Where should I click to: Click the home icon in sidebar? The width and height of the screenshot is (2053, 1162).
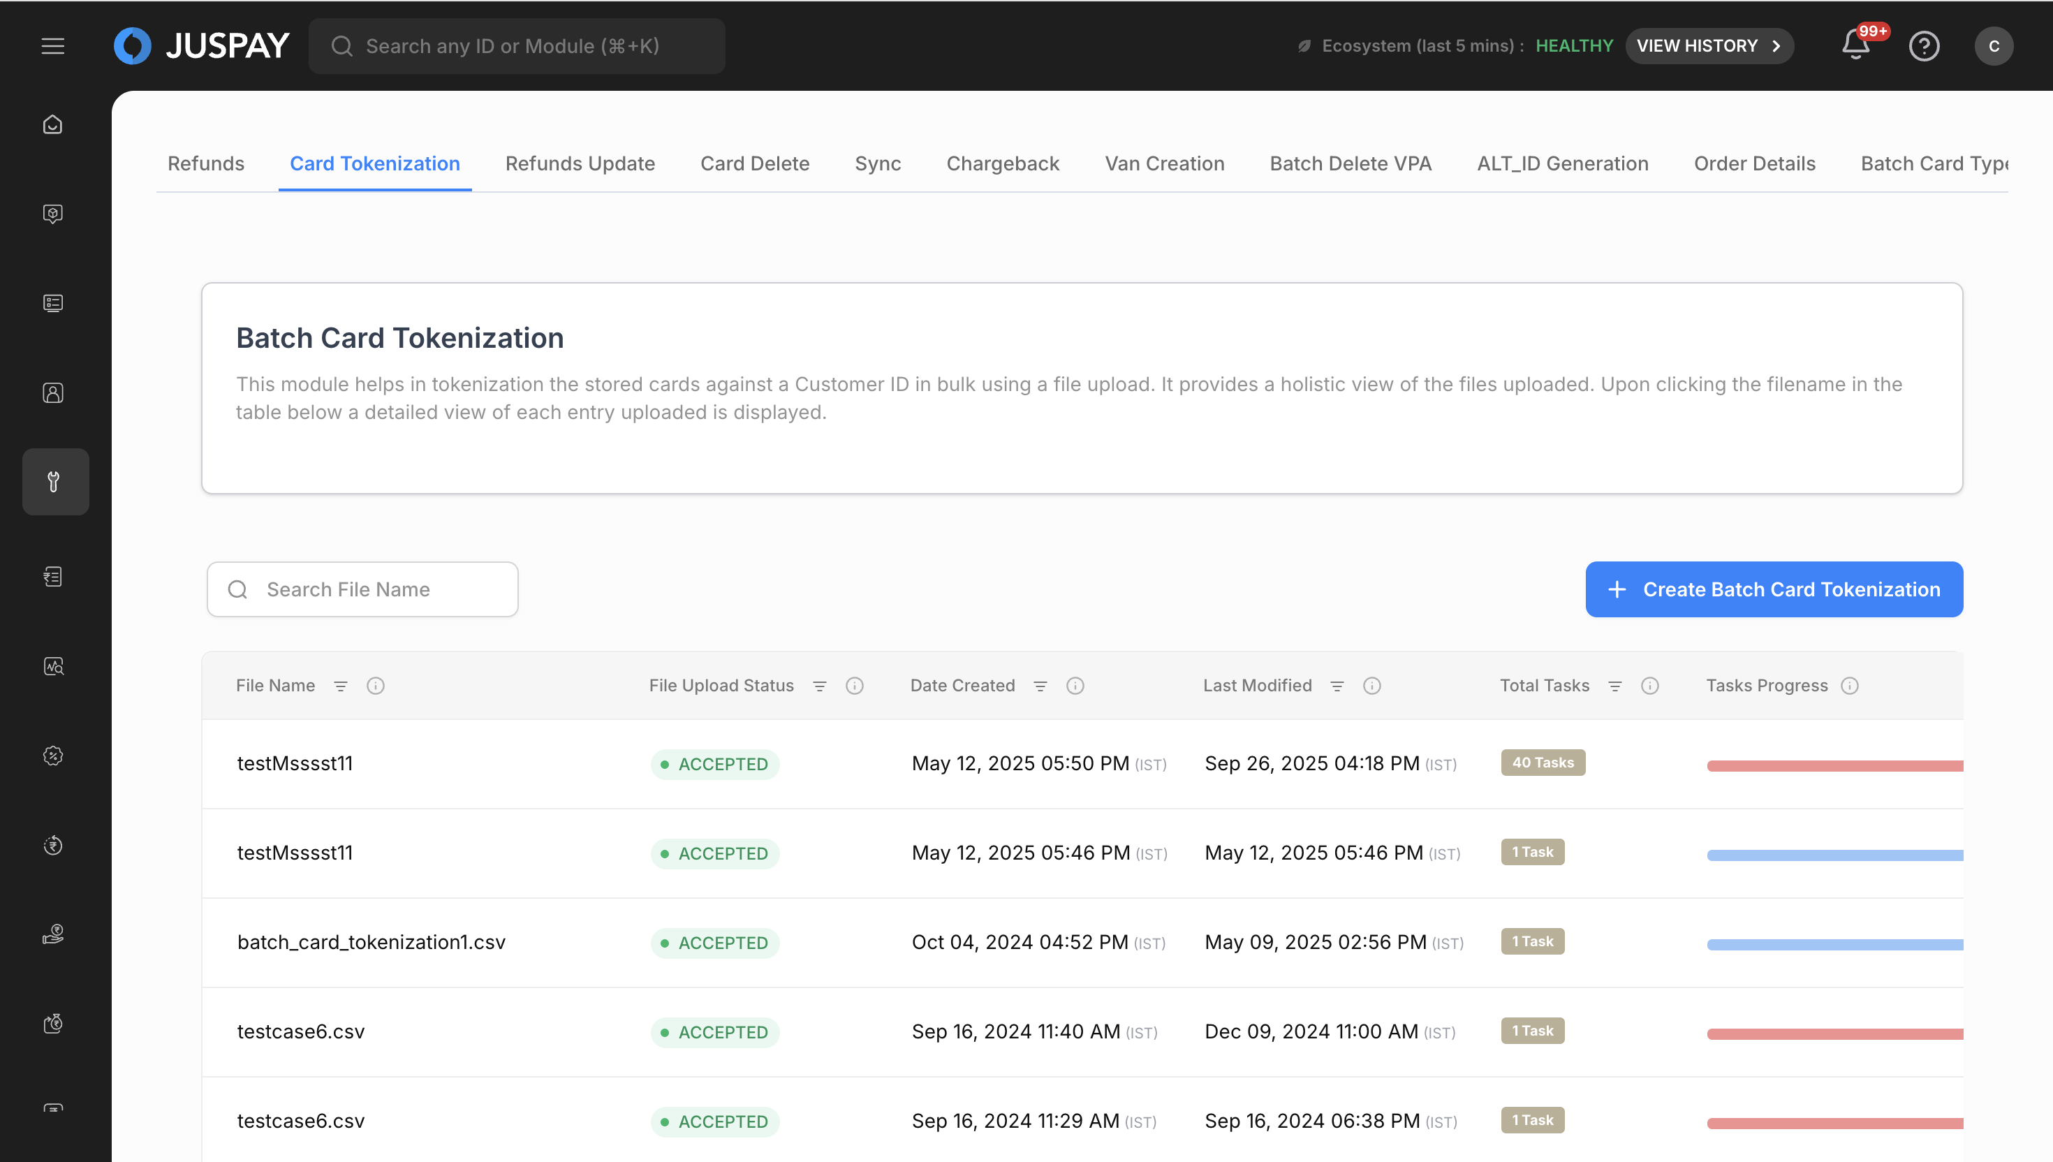pyautogui.click(x=52, y=124)
